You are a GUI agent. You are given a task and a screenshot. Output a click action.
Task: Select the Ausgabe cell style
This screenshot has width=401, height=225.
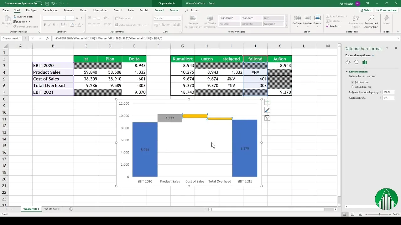coord(273,24)
